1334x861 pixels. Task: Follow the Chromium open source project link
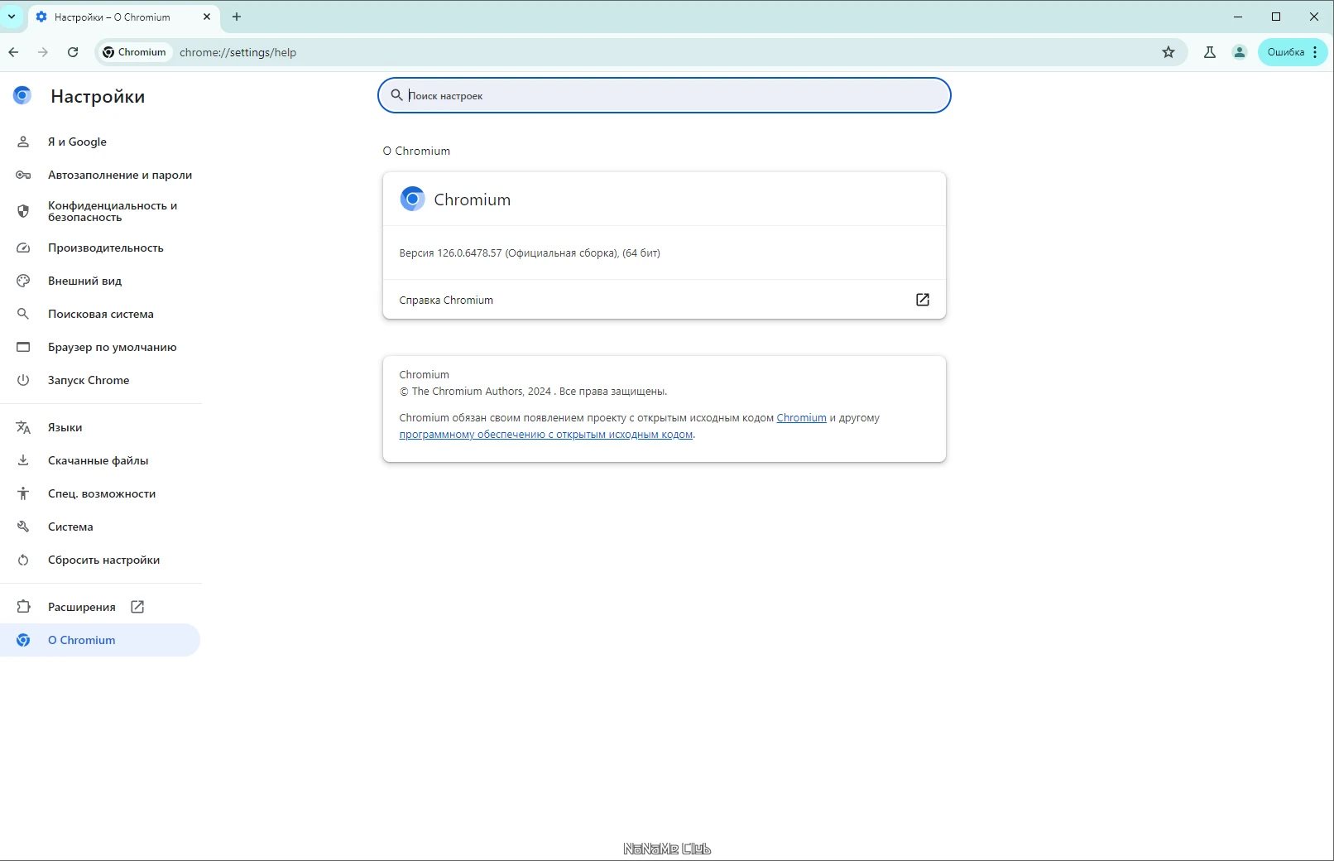[x=801, y=418]
